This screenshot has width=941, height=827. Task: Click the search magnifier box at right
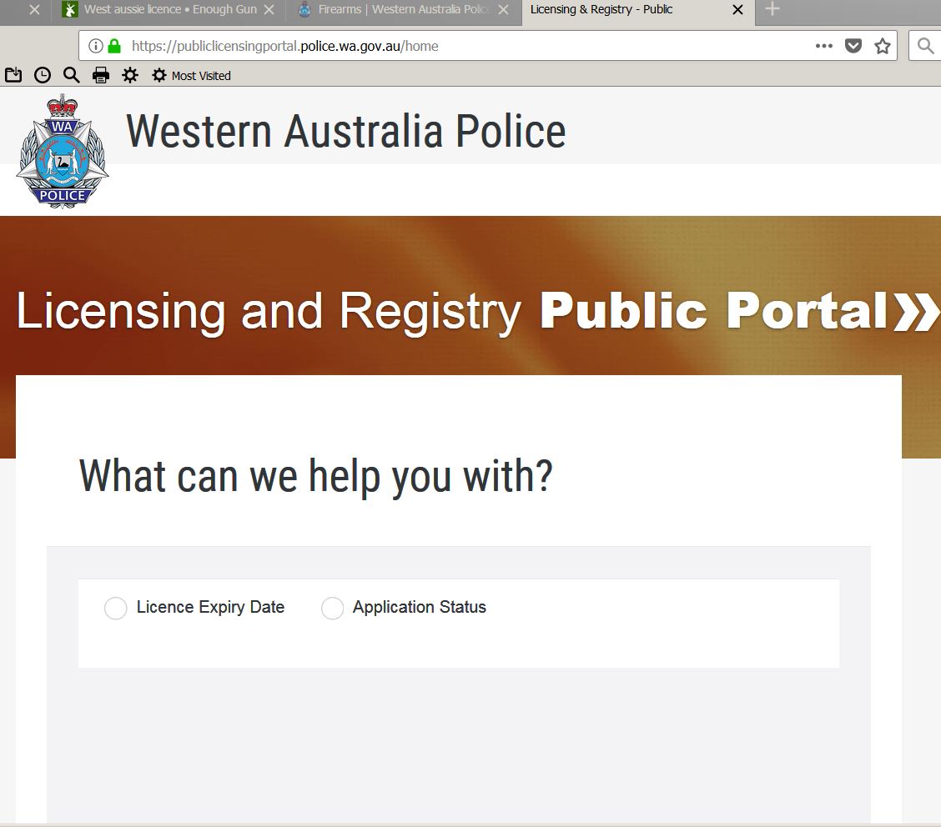point(925,46)
